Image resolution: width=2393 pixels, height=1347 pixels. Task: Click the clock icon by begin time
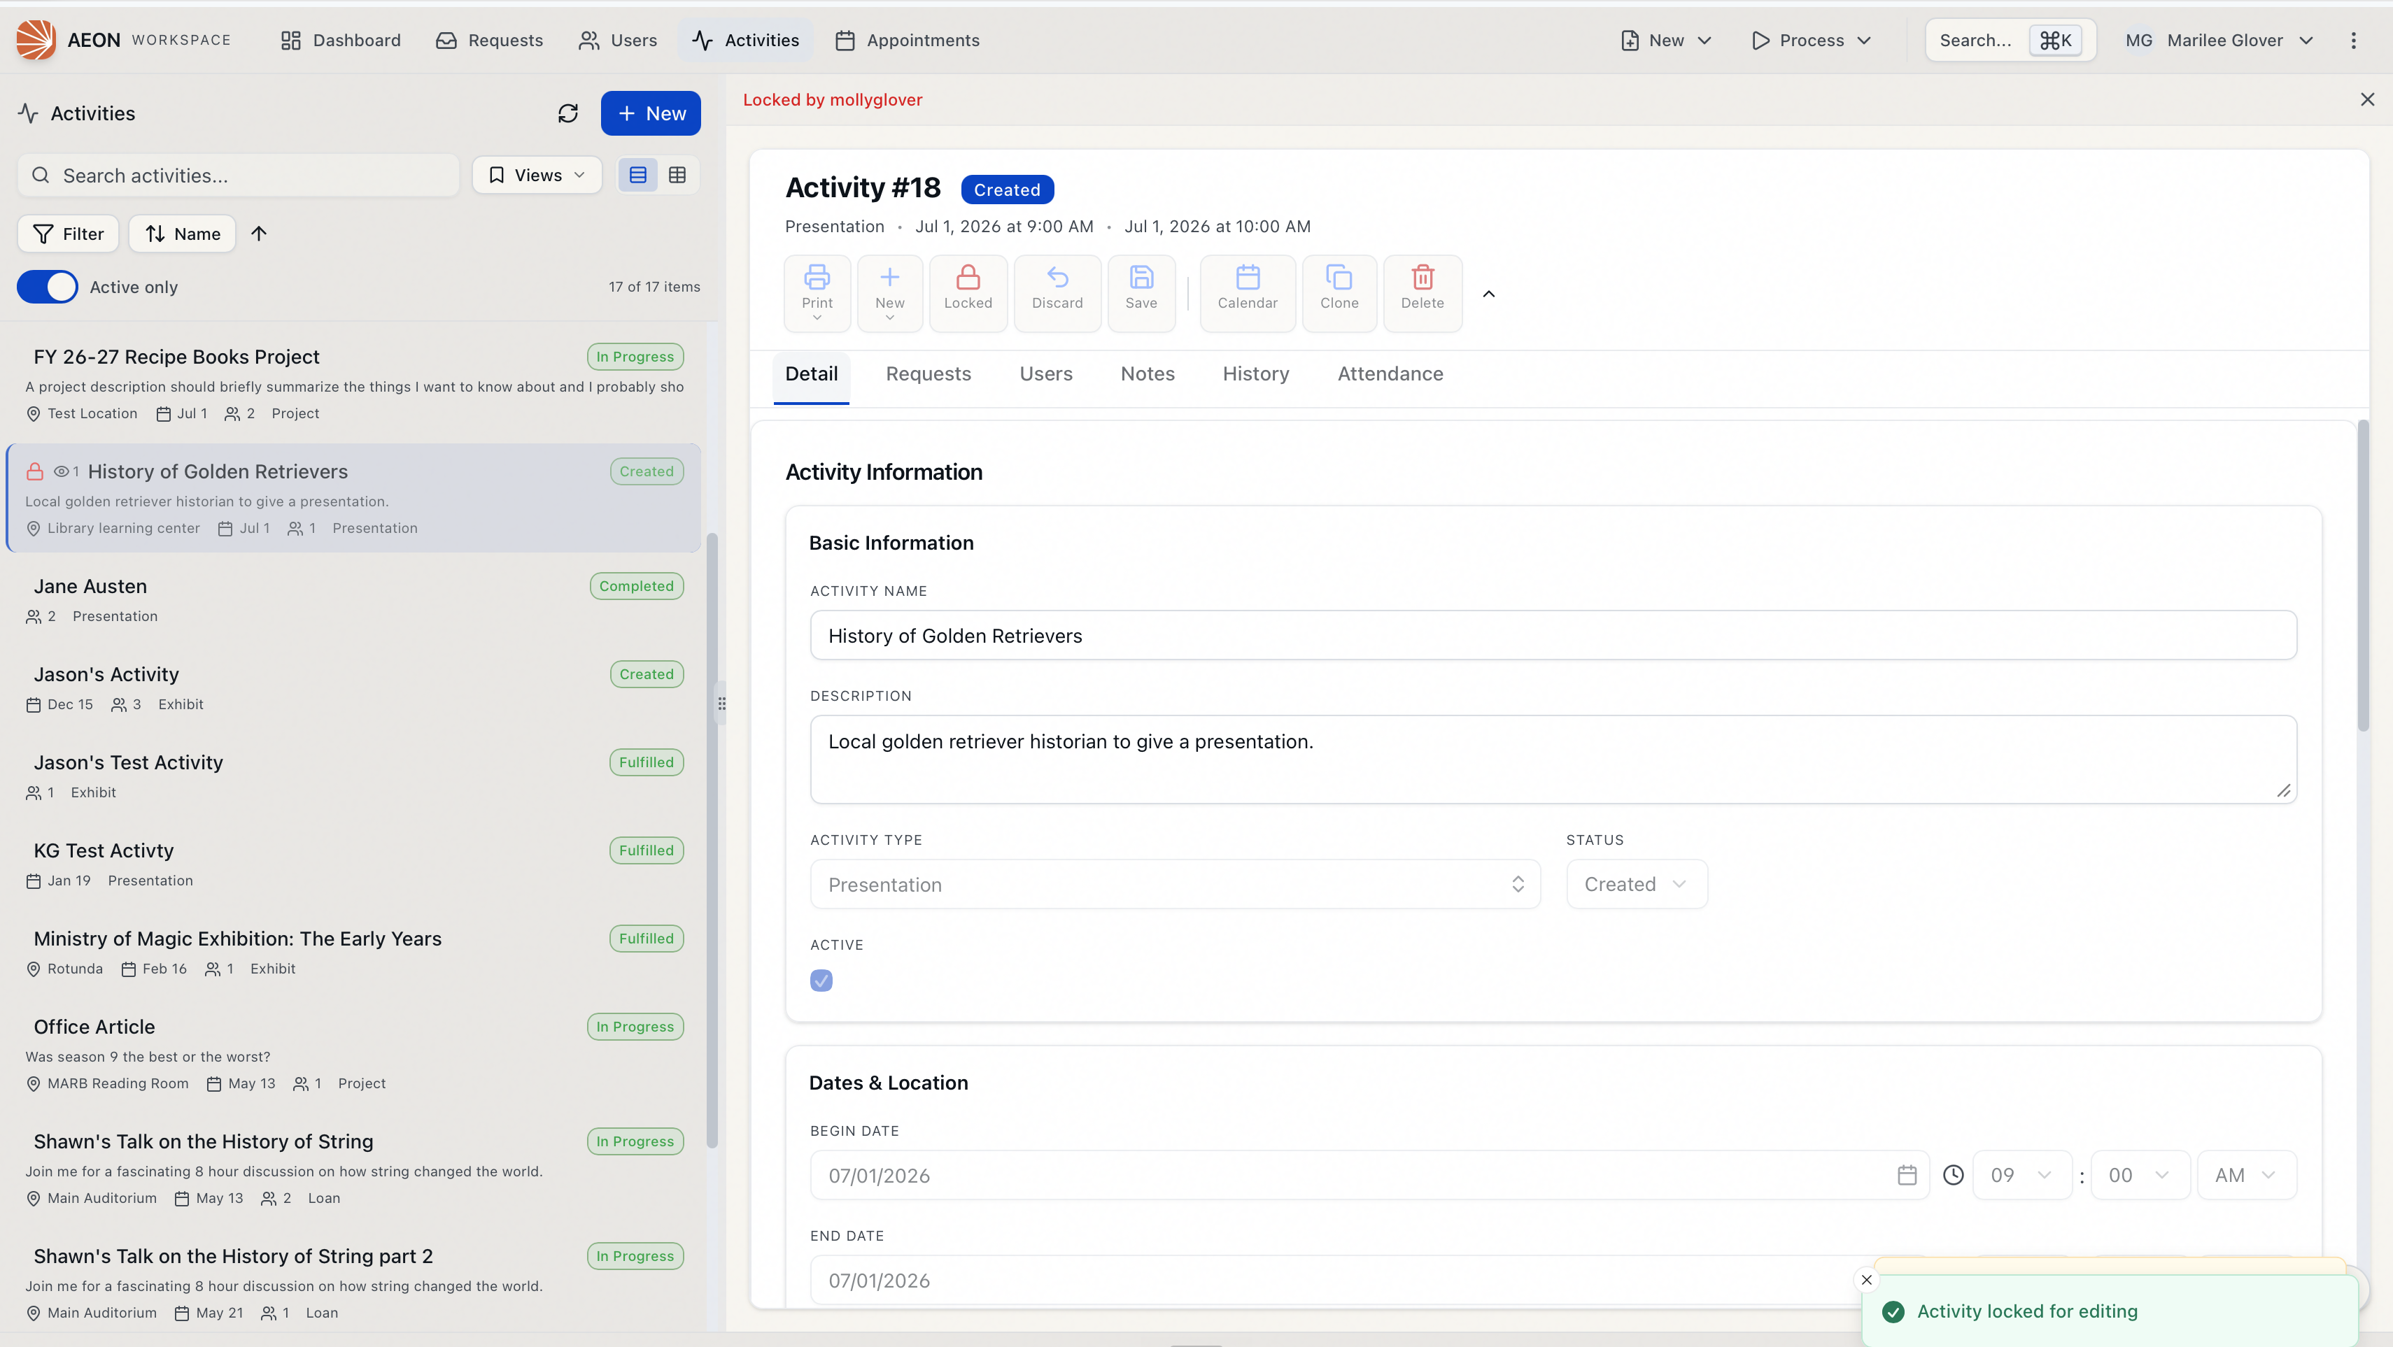(x=1954, y=1175)
